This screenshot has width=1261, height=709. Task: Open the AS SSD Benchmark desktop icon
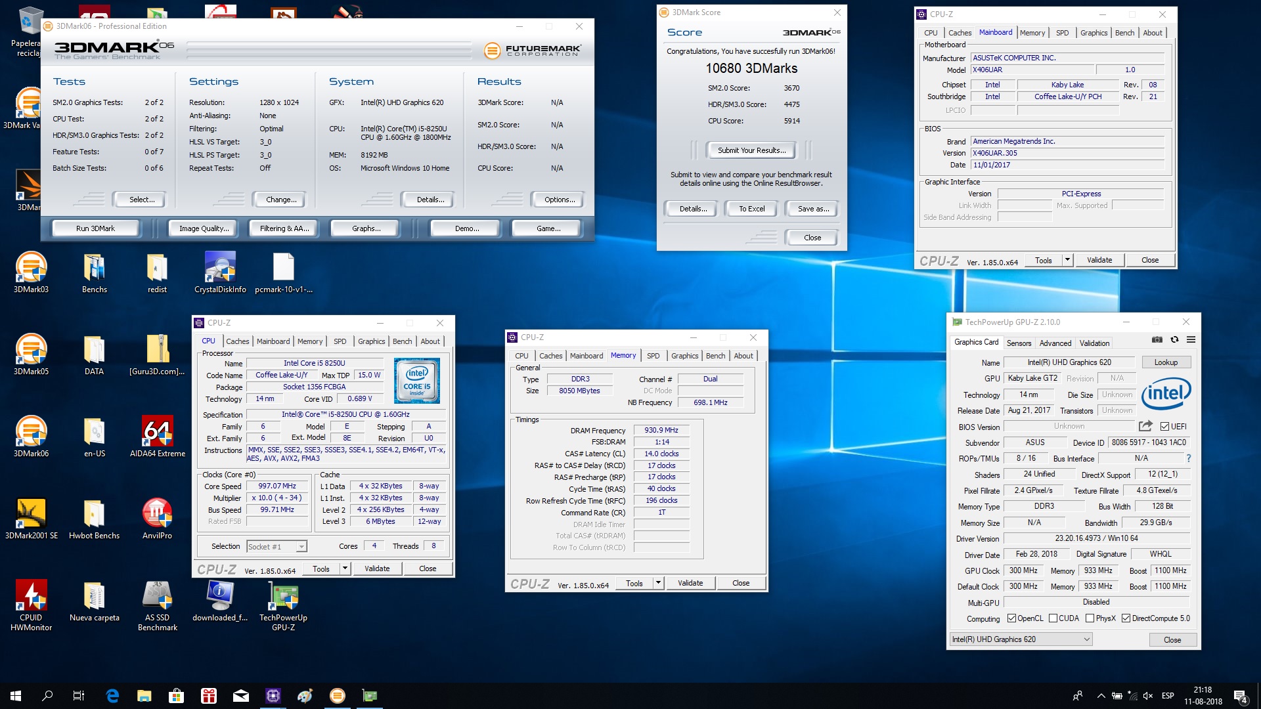pos(158,605)
